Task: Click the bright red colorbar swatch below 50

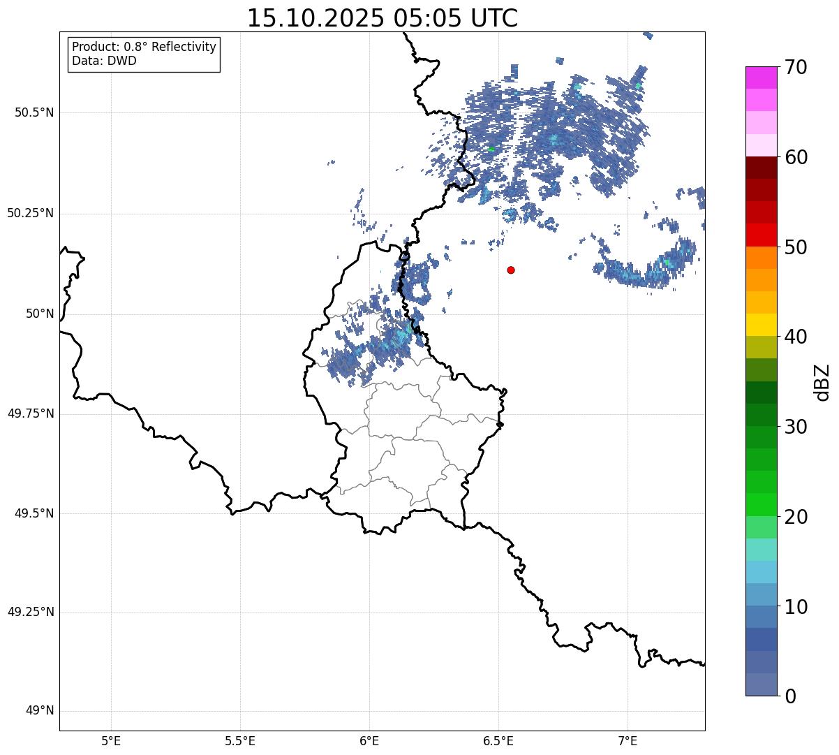Action: 762,235
